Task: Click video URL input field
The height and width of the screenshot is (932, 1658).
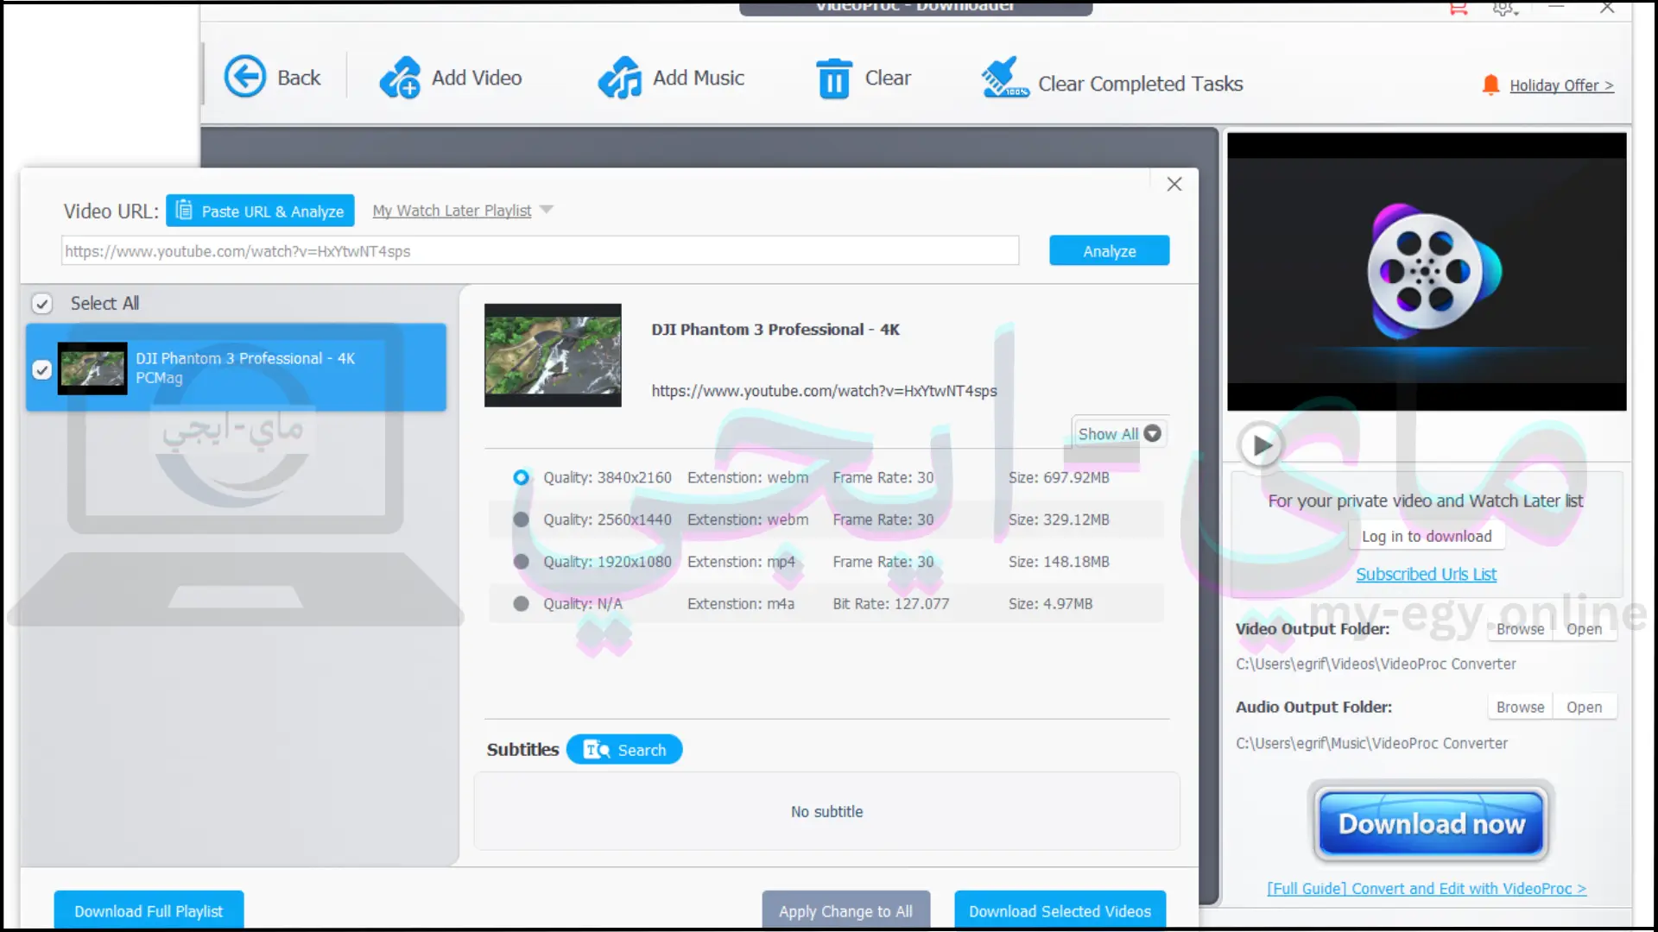Action: click(x=540, y=251)
